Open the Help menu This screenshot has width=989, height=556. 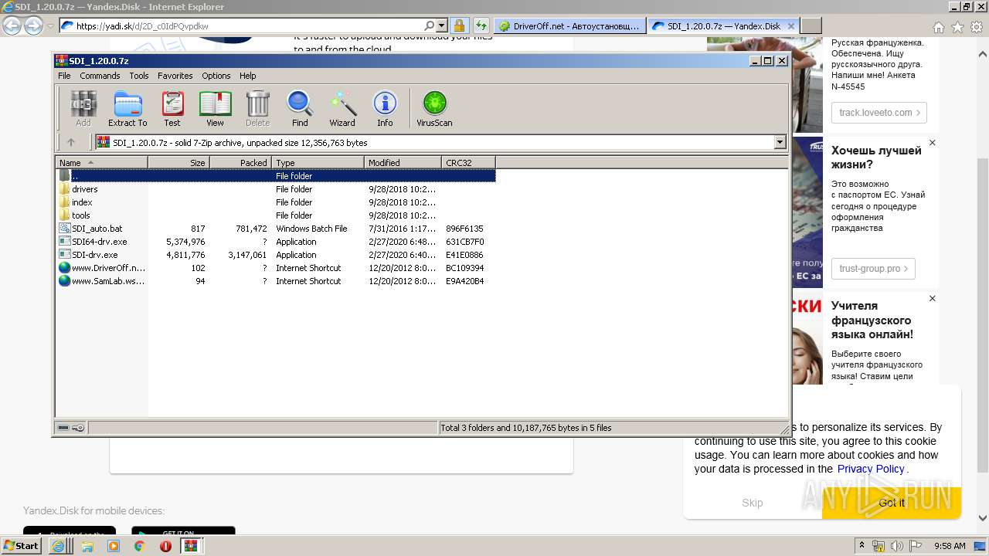point(247,76)
